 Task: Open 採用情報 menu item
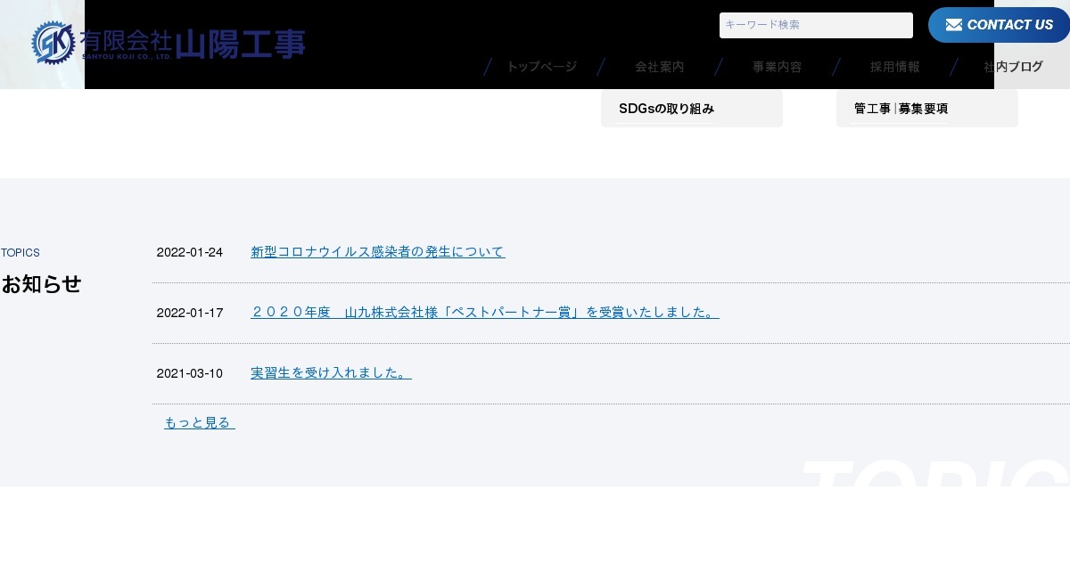click(x=894, y=67)
